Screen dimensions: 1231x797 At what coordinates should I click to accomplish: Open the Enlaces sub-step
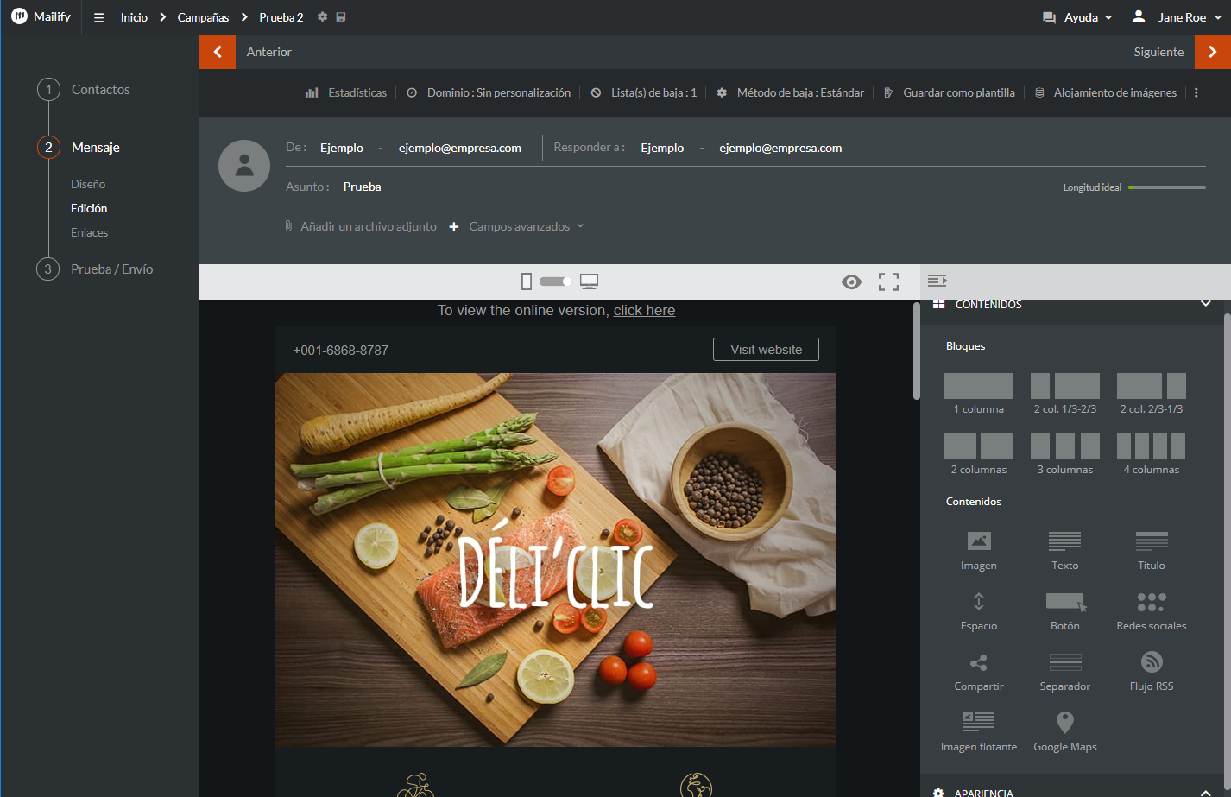click(x=89, y=232)
